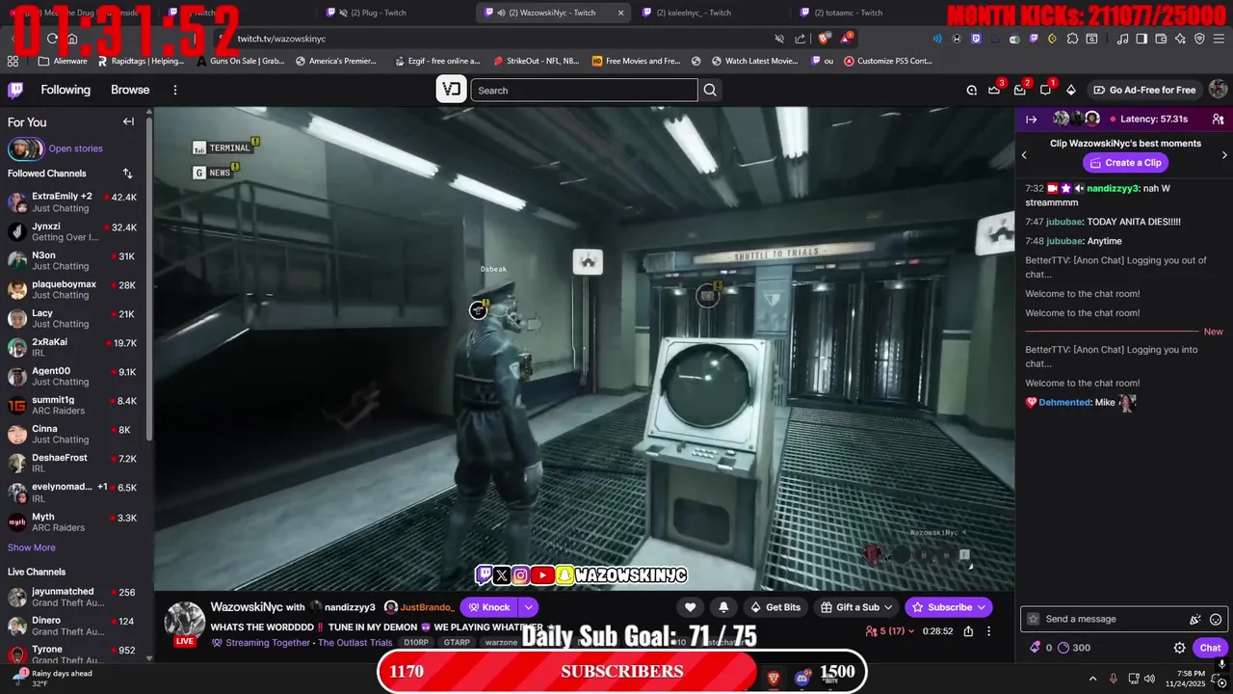Open the Brave hamburger main menu
Screen dimensions: 1233x694
click(1219, 39)
